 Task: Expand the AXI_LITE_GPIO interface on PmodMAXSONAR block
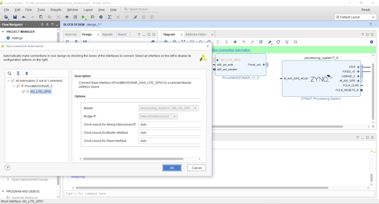pyautogui.click(x=217, y=60)
